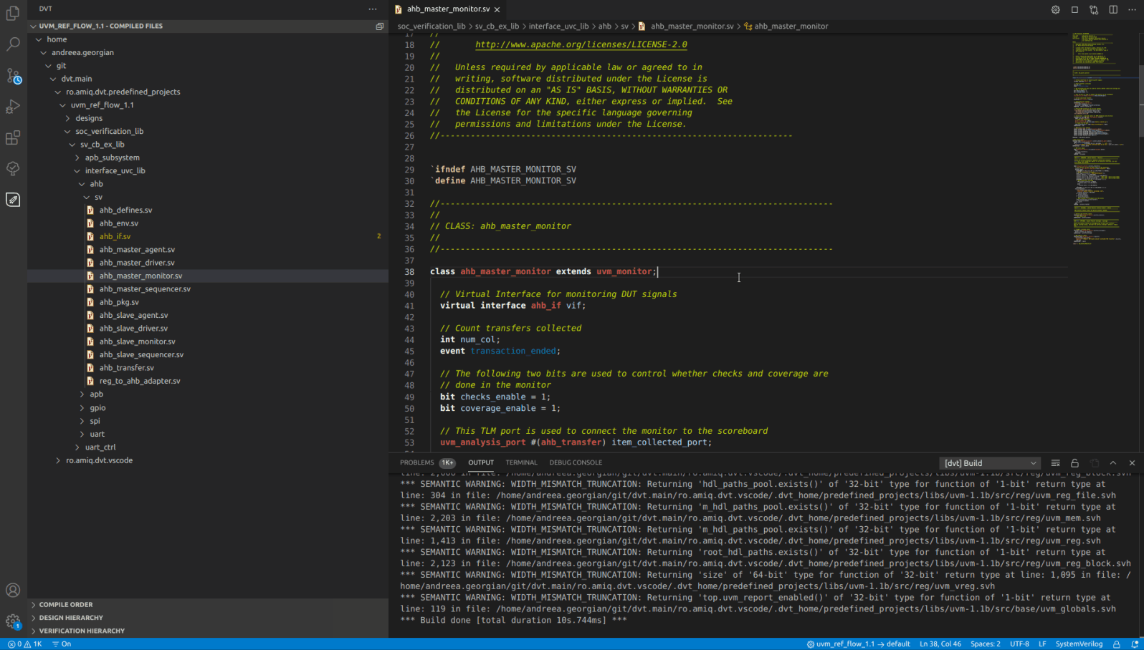Viewport: 1144px width, 650px height.
Task: Toggle maximized panel size with chevron
Action: pyautogui.click(x=1113, y=463)
